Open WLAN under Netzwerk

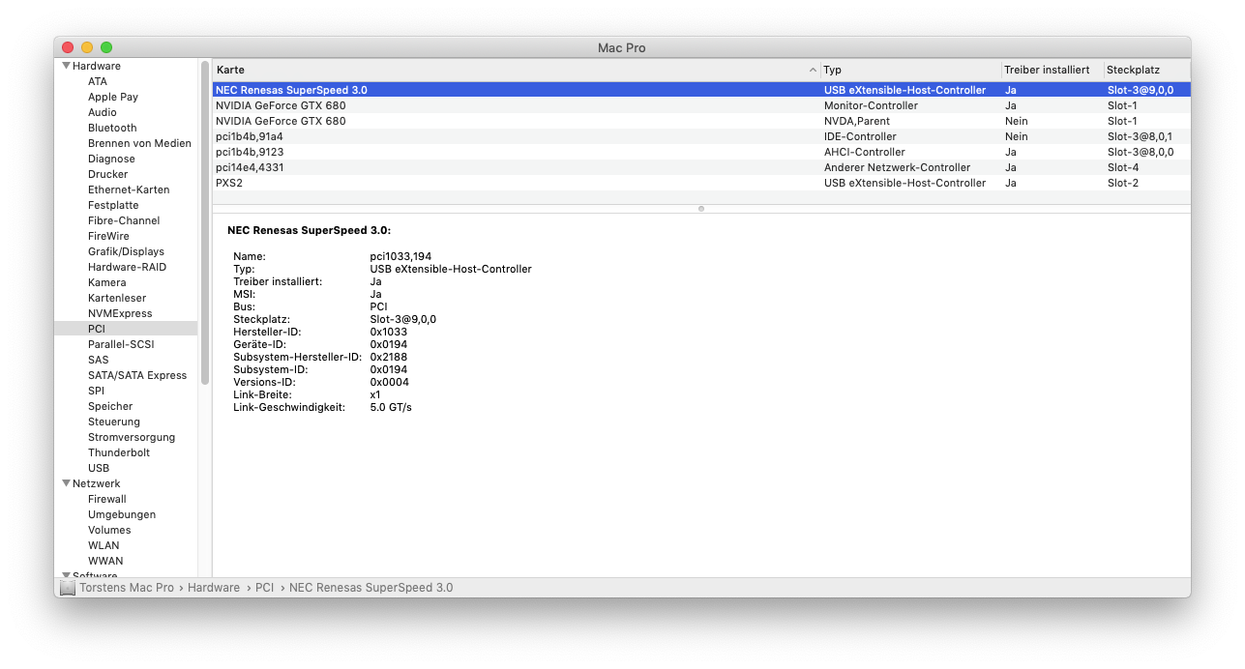point(104,545)
